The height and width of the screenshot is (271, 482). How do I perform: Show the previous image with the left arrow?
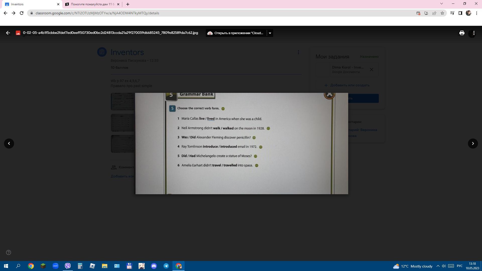pos(9,144)
